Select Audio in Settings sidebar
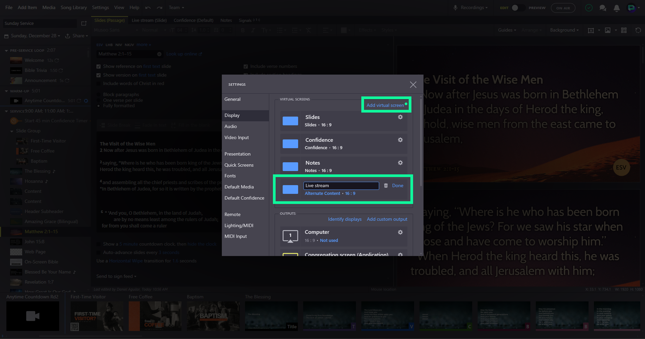This screenshot has height=339, width=645. [245, 126]
